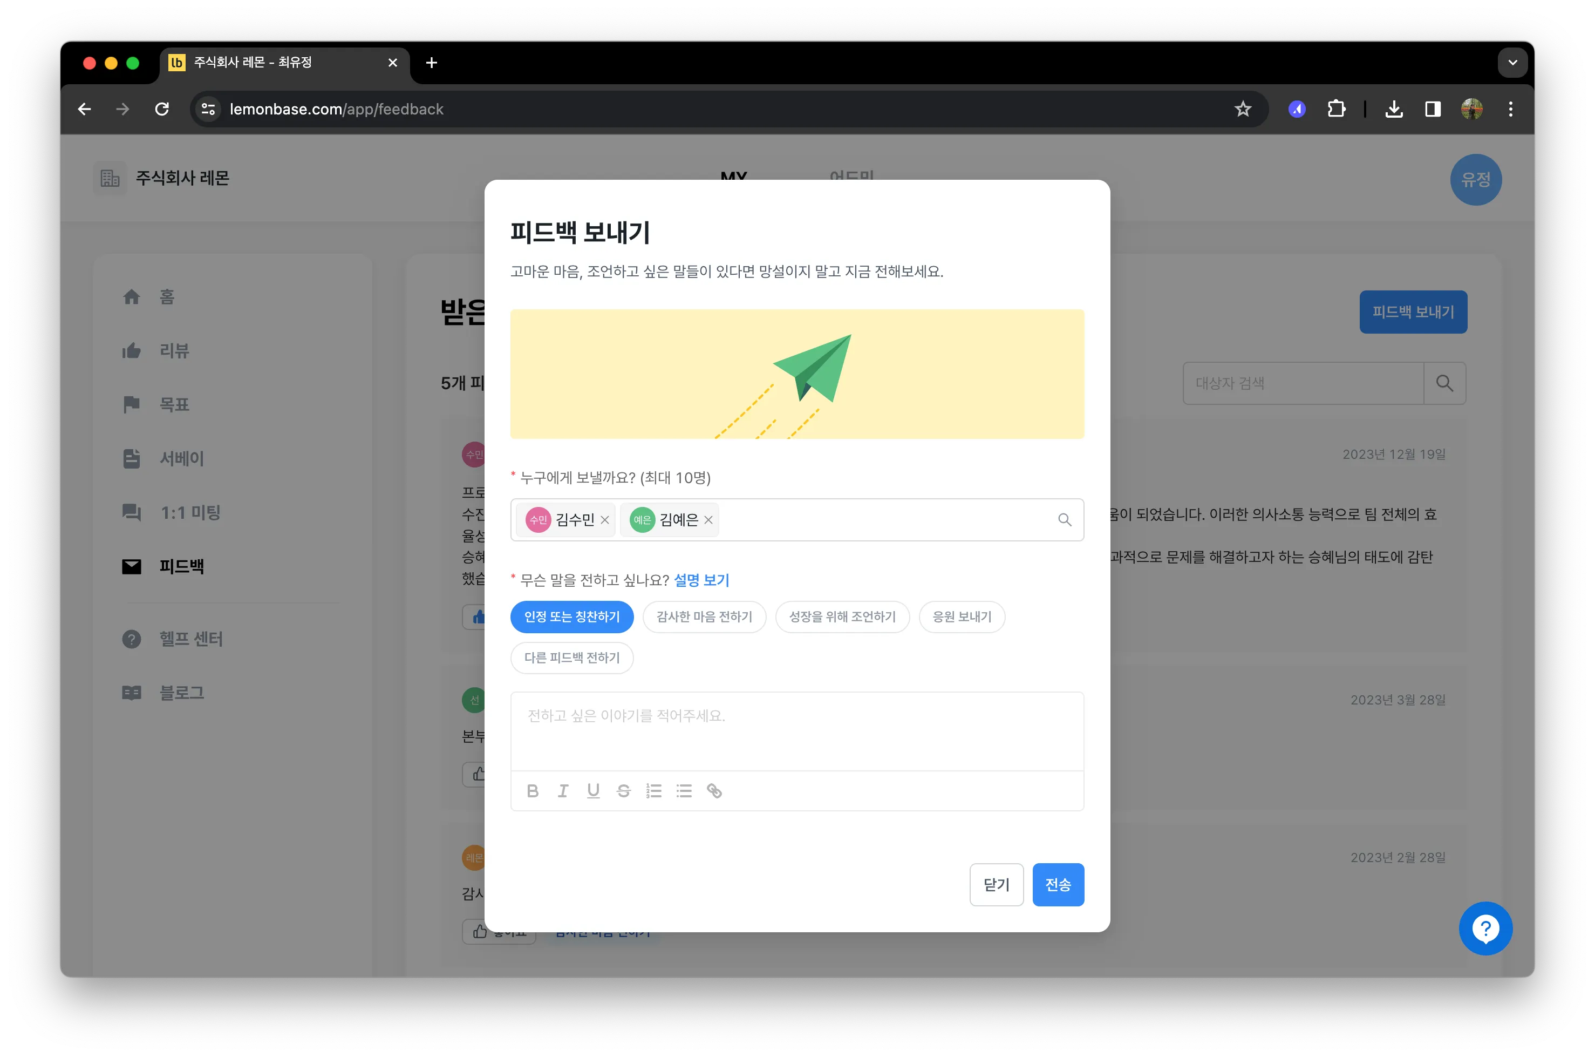This screenshot has height=1057, width=1595.
Task: Remove recipient 김수민
Action: (x=605, y=520)
